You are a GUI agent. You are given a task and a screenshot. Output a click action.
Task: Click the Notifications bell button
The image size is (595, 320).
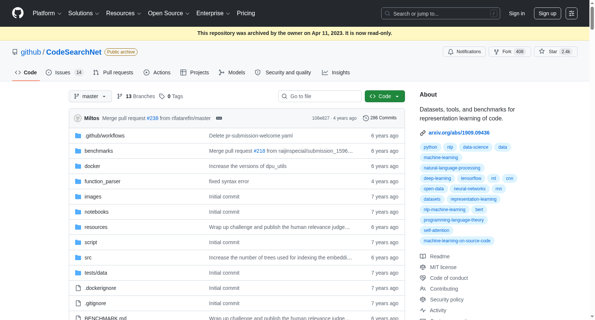464,52
